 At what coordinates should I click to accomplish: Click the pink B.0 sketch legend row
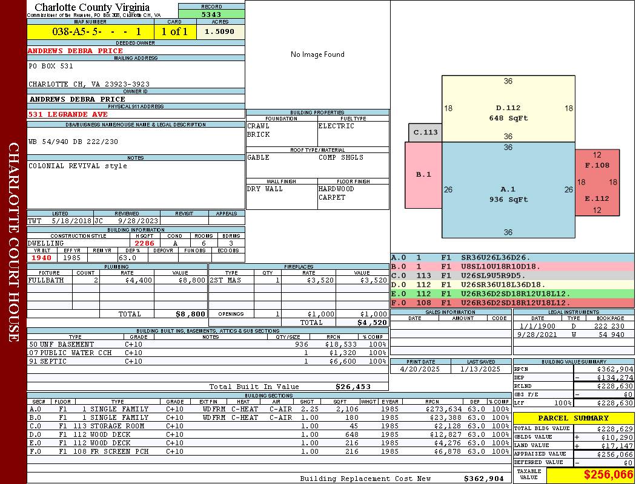(x=512, y=267)
